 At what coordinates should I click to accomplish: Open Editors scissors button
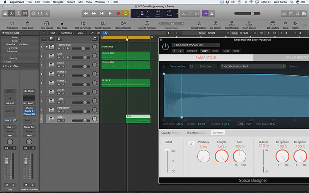pyautogui.click(x=47, y=14)
